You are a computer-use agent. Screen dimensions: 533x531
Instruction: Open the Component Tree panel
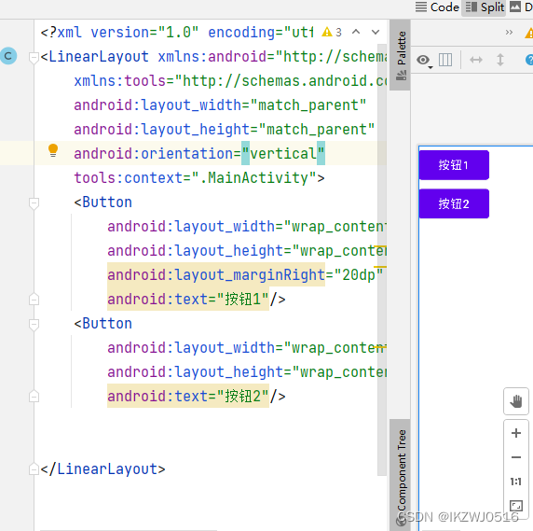[x=401, y=474]
